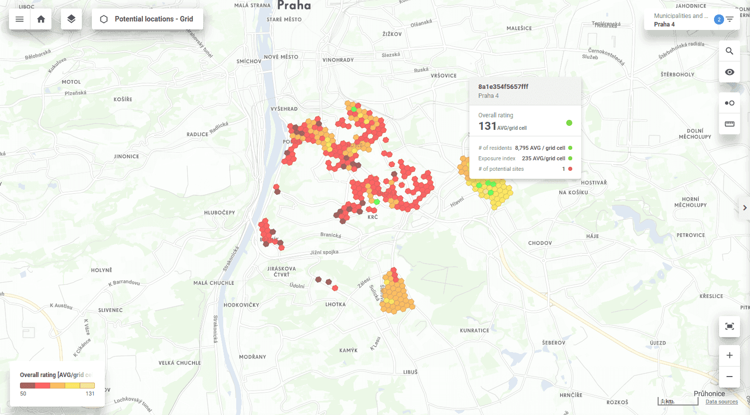Click the home icon in top toolbar
The image size is (750, 415).
40,19
